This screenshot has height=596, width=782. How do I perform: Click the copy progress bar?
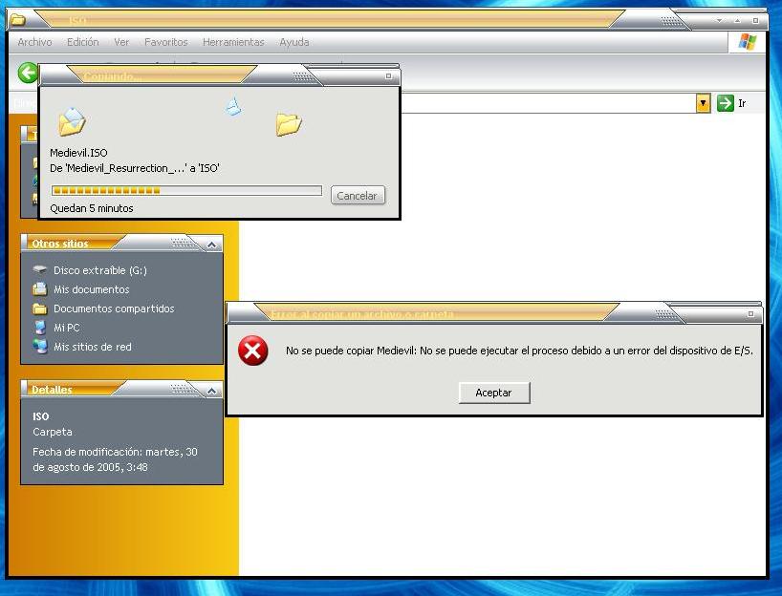point(186,190)
